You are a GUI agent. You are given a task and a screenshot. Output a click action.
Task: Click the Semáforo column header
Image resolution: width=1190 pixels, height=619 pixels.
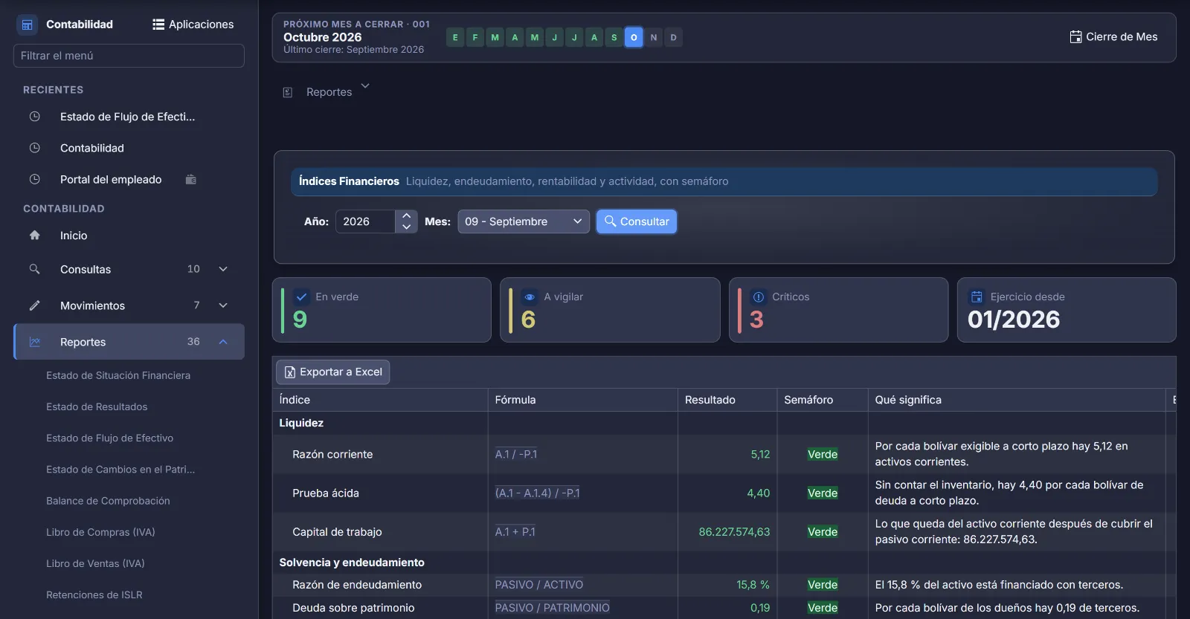pyautogui.click(x=822, y=400)
